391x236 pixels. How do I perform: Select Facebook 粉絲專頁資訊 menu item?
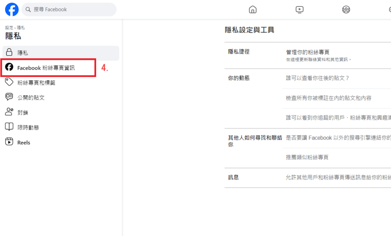[x=46, y=68]
